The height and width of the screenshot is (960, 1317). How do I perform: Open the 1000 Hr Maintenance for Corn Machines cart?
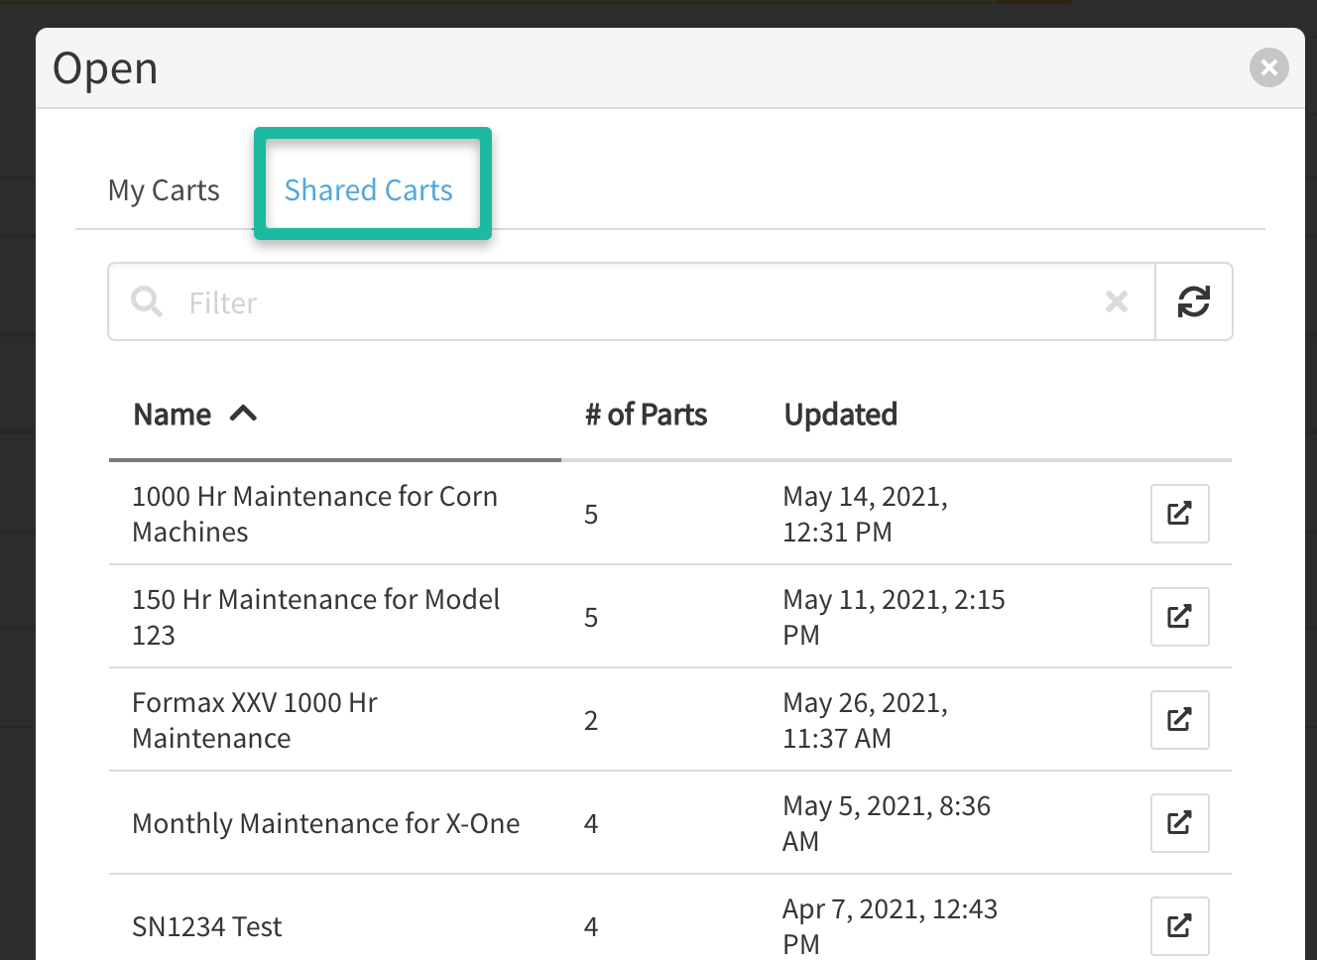coord(1179,514)
